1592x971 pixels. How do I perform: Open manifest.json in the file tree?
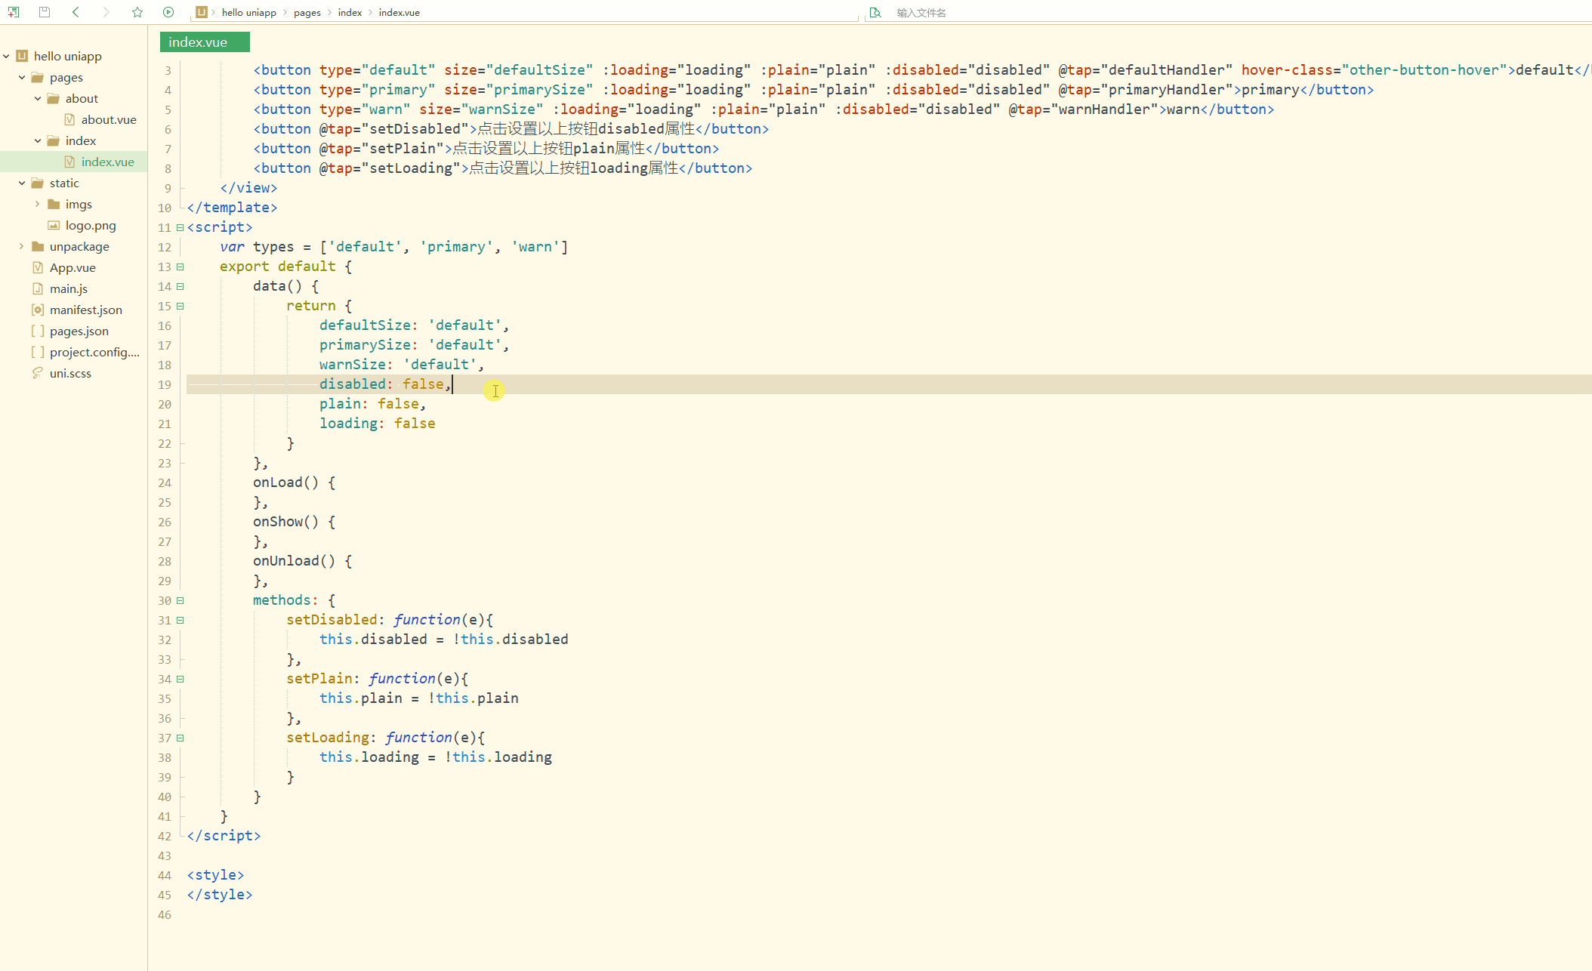85,310
